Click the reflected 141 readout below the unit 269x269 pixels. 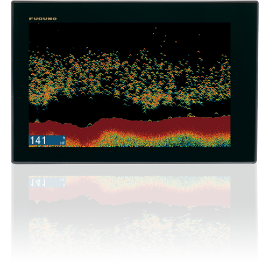pos(38,182)
